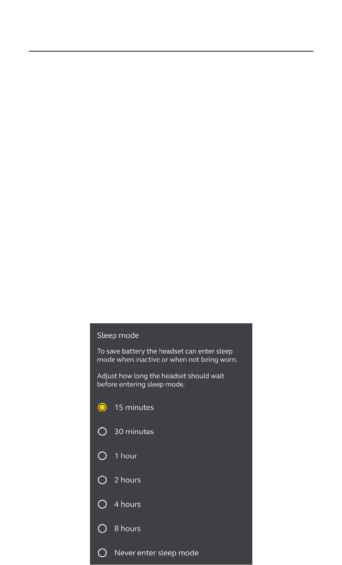Click the '4 hours' text label

point(127,504)
